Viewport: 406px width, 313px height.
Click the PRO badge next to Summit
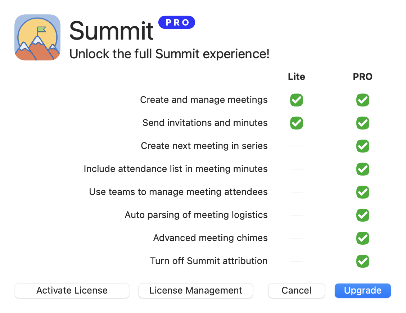tap(177, 22)
